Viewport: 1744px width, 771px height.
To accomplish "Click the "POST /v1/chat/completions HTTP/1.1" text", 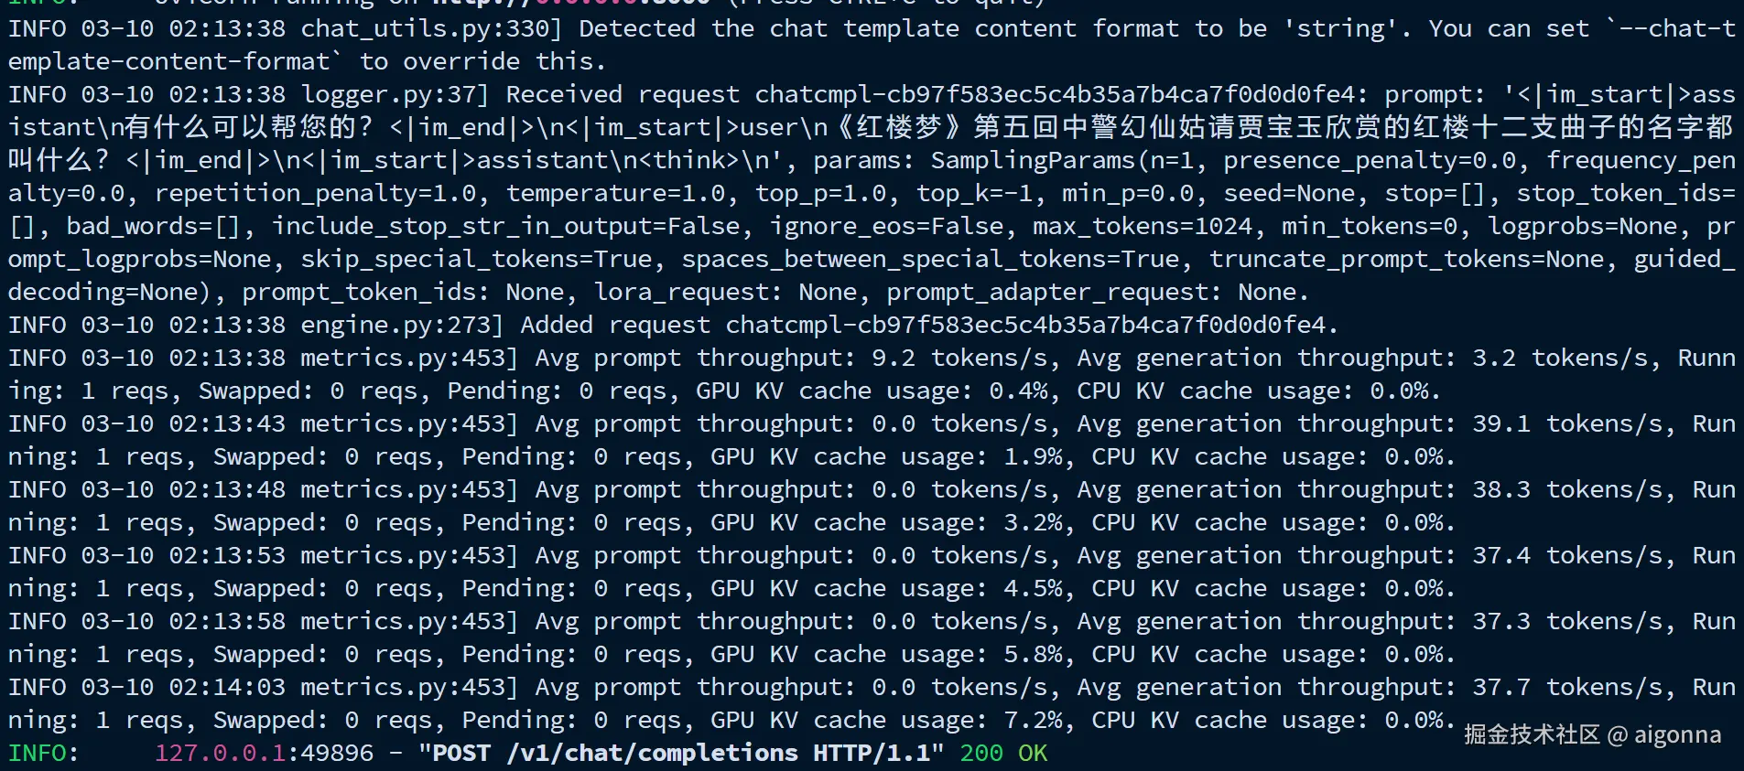I will pyautogui.click(x=681, y=753).
